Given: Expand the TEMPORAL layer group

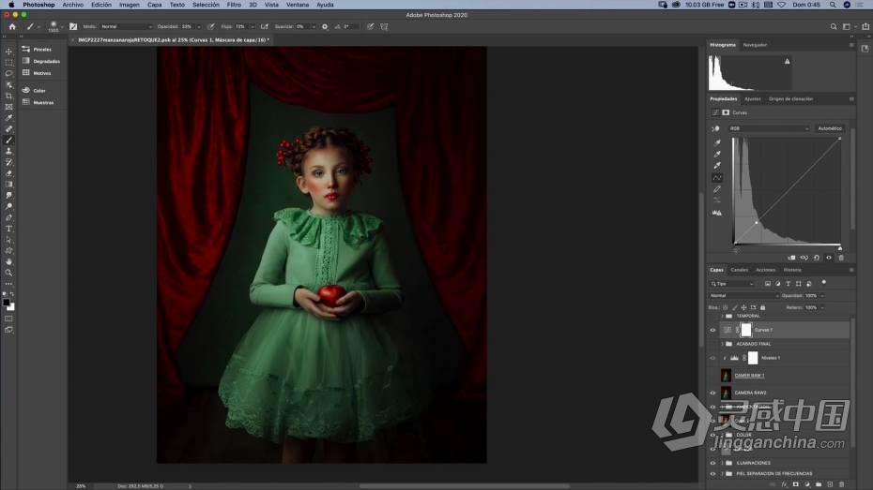Looking at the screenshot, I should tap(723, 316).
